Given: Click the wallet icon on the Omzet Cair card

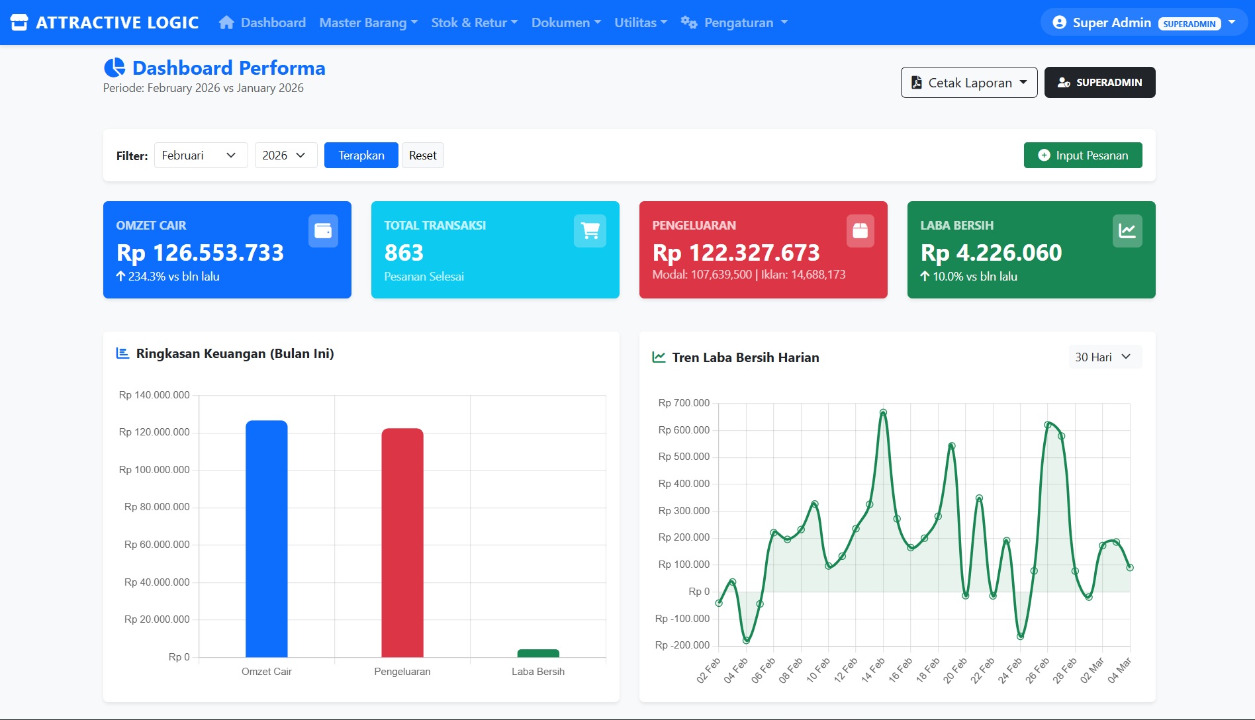Looking at the screenshot, I should pyautogui.click(x=323, y=230).
